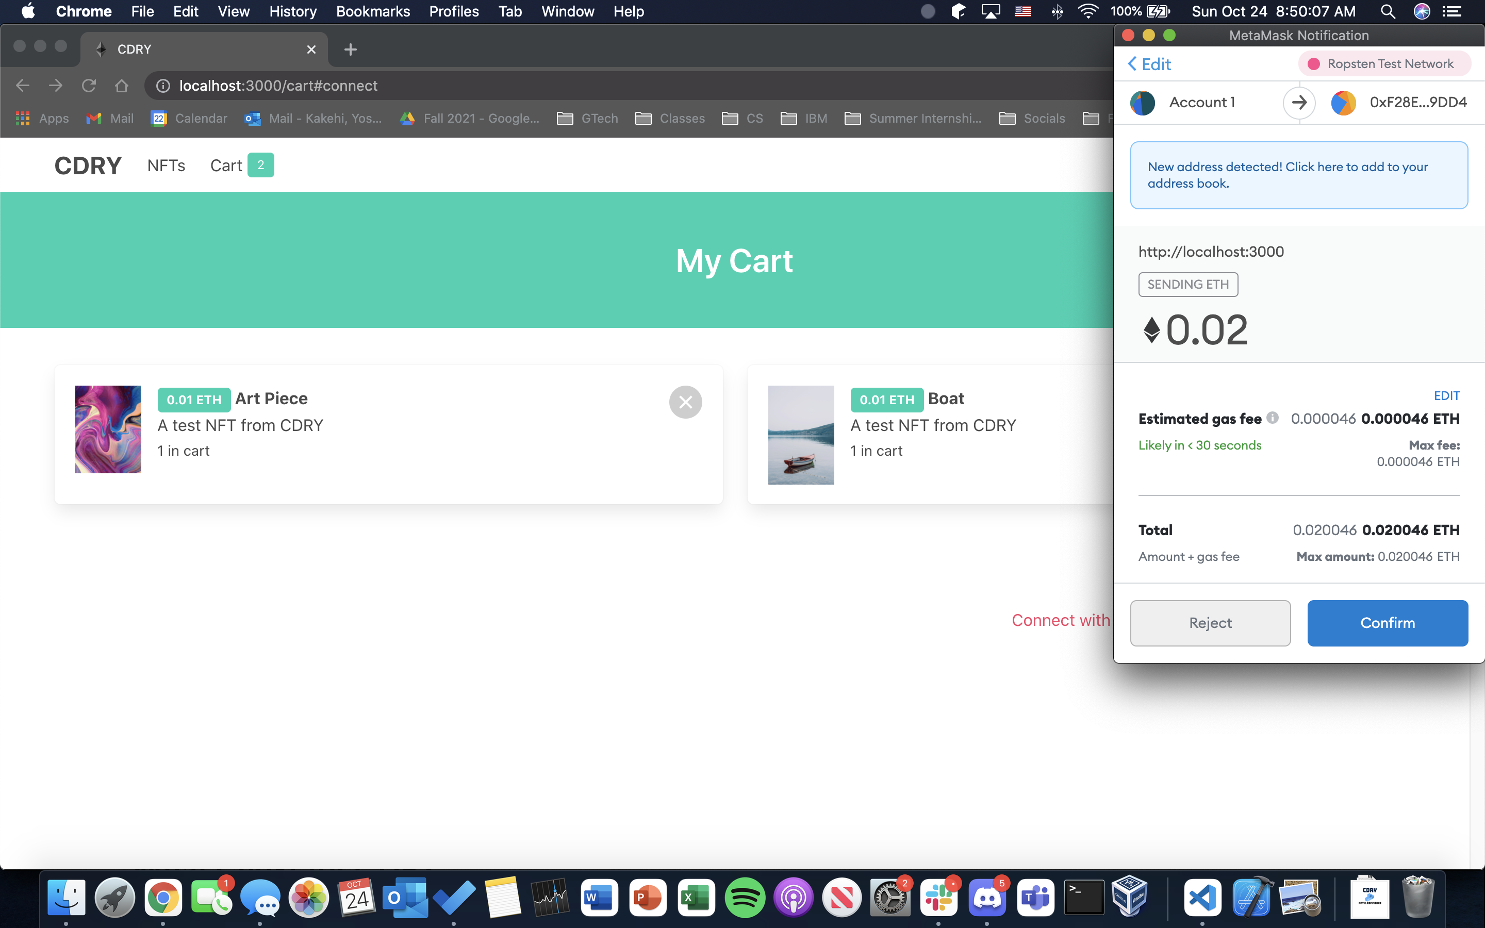This screenshot has width=1485, height=928.
Task: Confirm the MetaMask transaction
Action: tap(1387, 622)
